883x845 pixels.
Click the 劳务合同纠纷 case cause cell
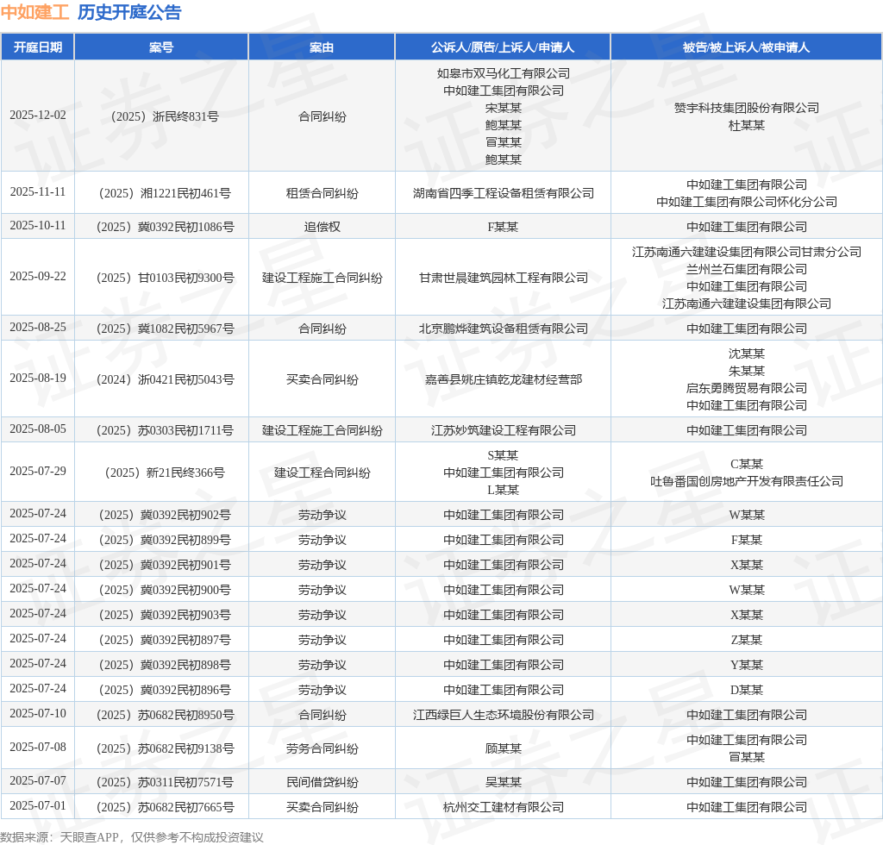point(322,748)
